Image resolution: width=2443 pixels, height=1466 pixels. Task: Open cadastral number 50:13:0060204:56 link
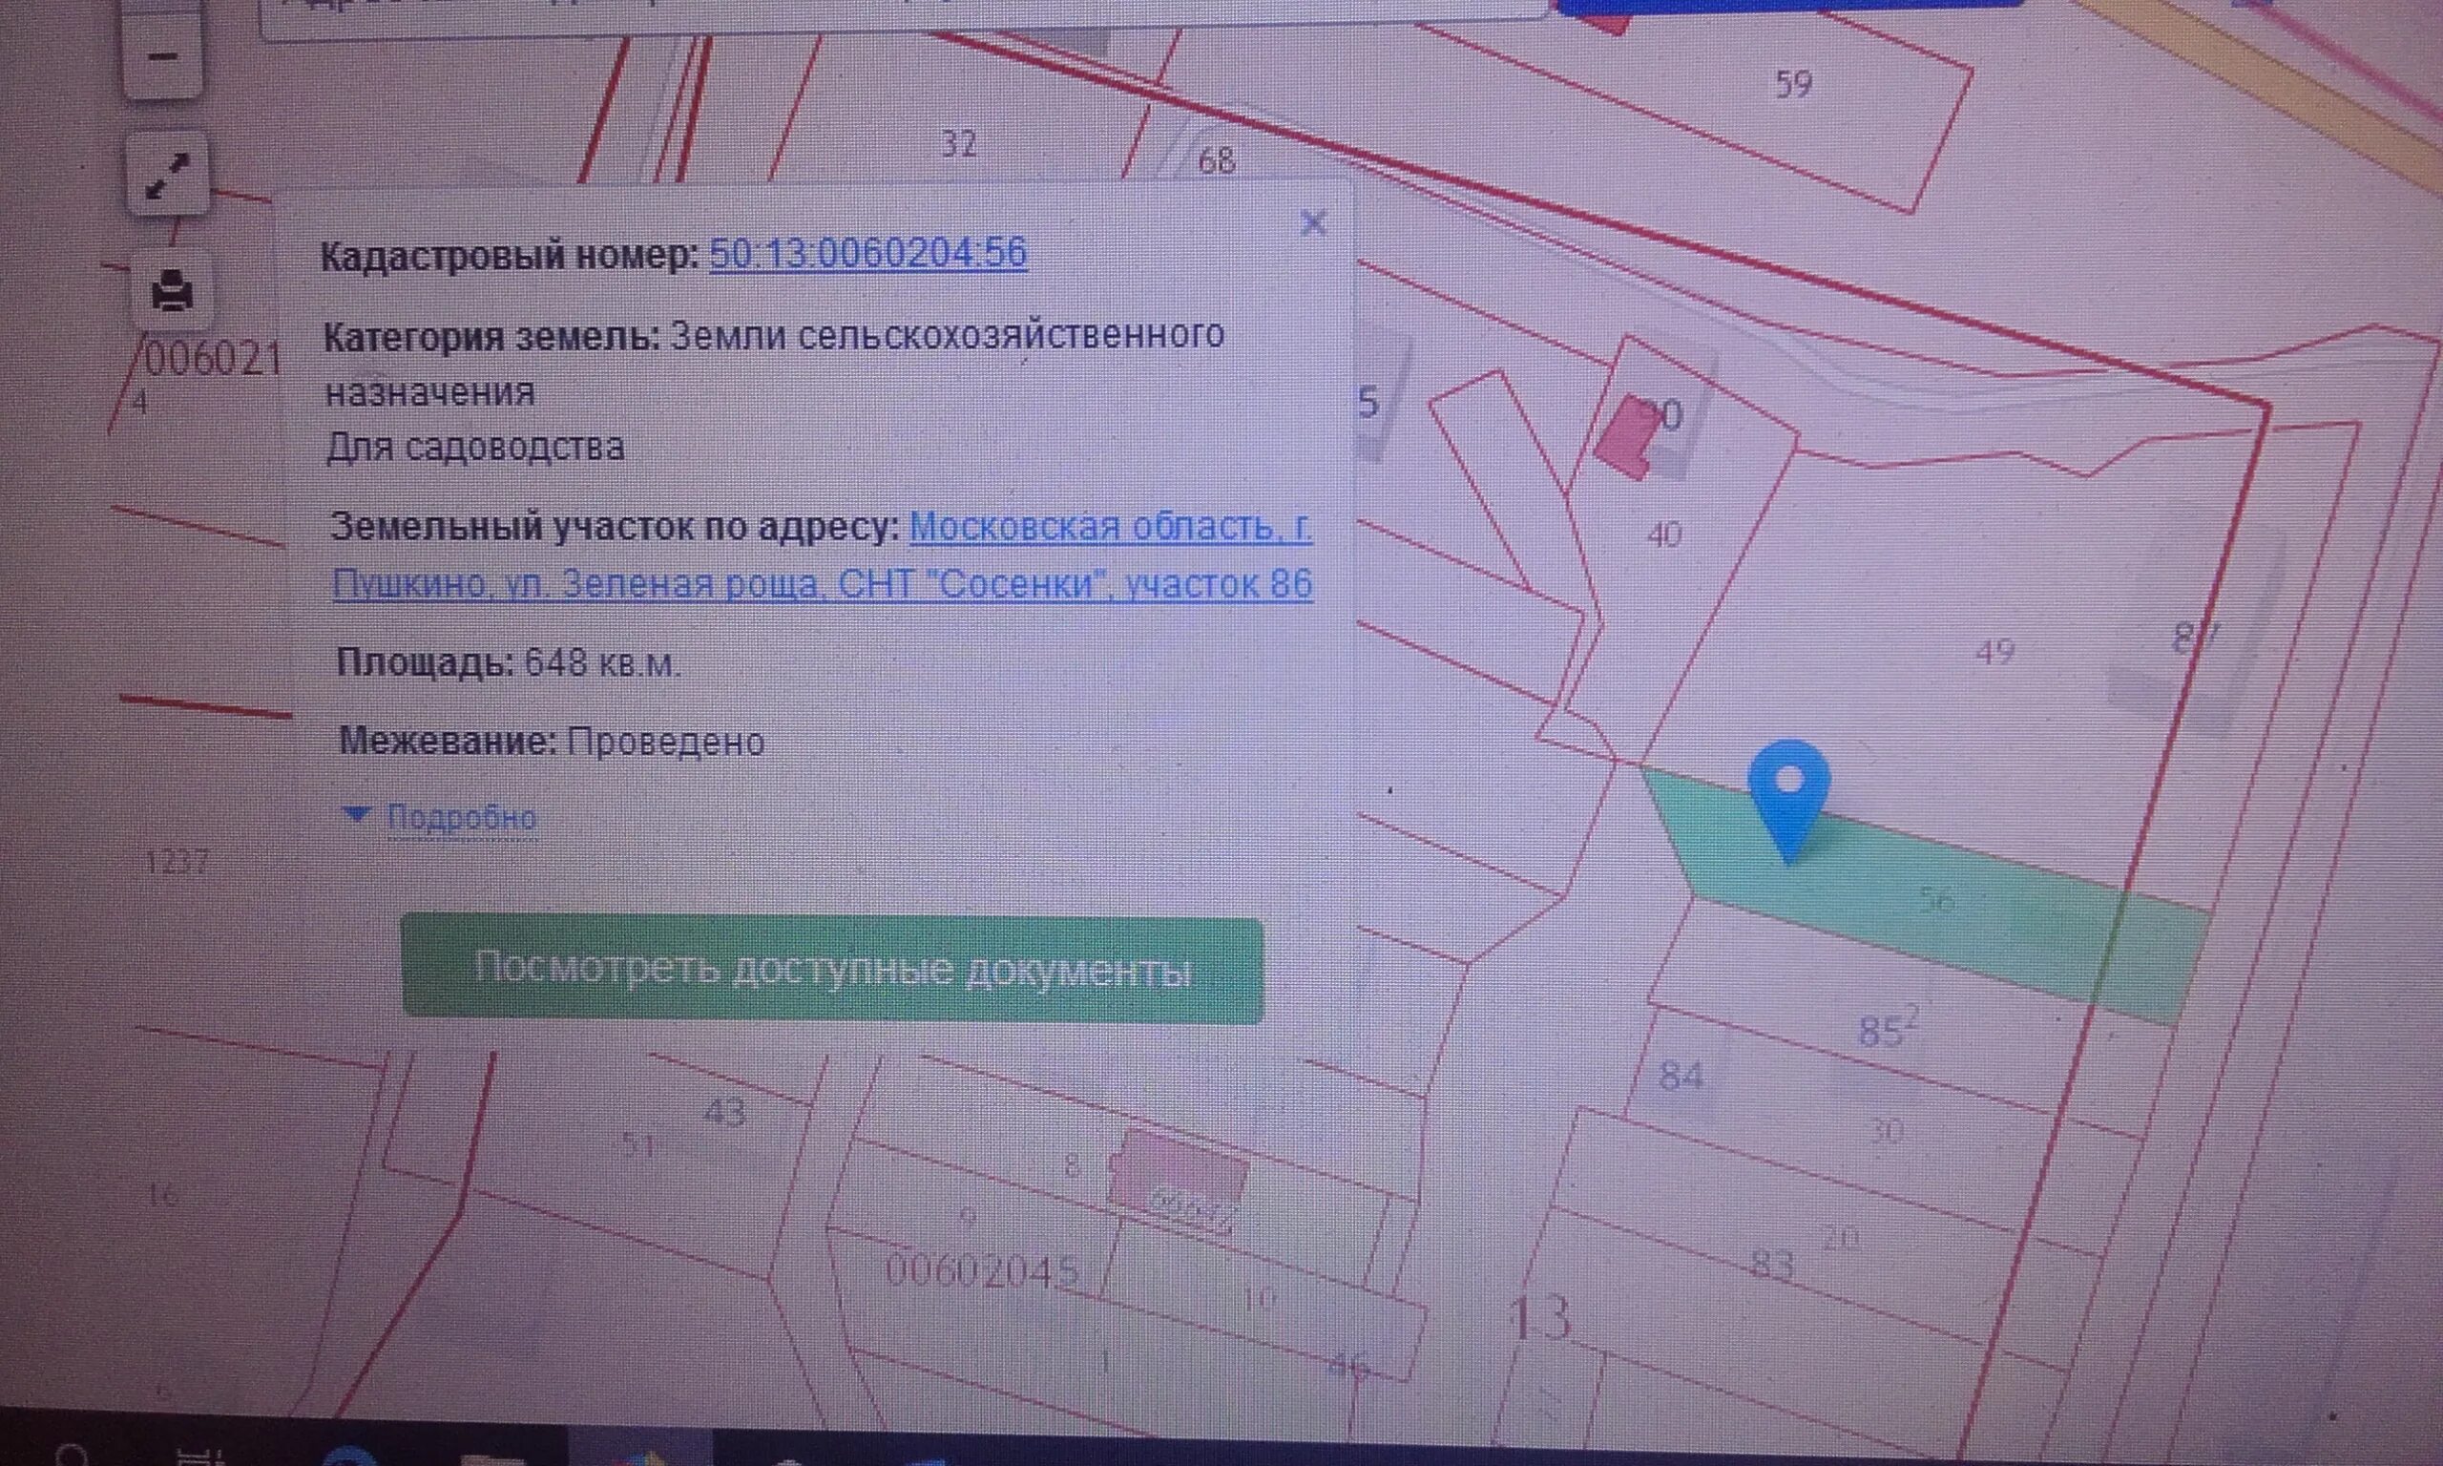click(868, 253)
